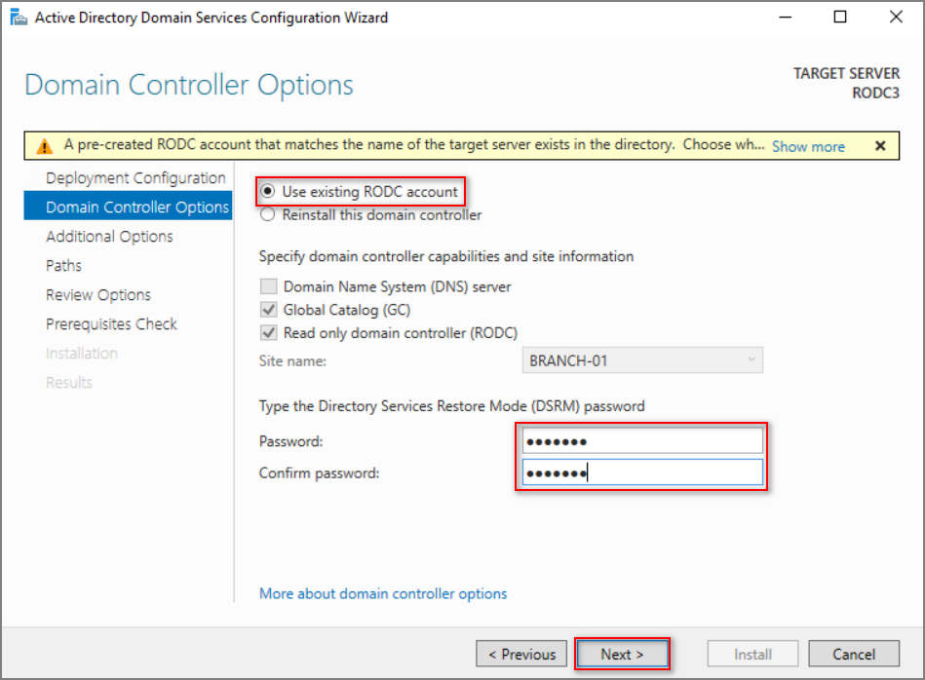This screenshot has width=925, height=680.
Task: Click the Cancel button
Action: click(x=854, y=654)
